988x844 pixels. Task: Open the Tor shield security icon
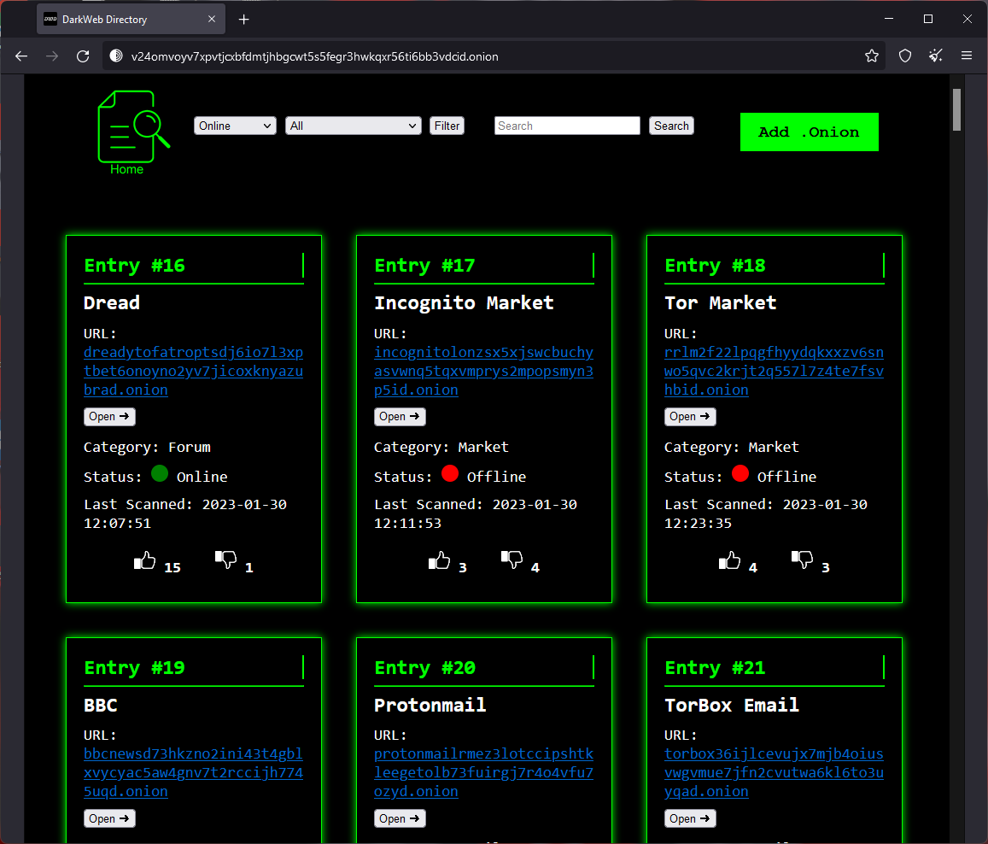pyautogui.click(x=905, y=56)
